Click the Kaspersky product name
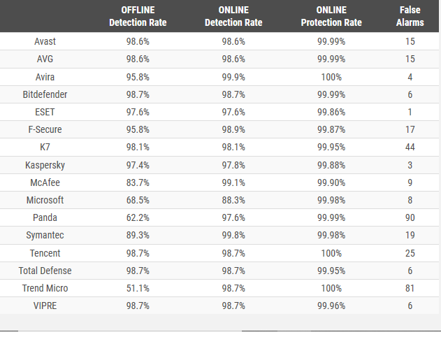Viewport: 441px width, 344px height. pyautogui.click(x=45, y=165)
